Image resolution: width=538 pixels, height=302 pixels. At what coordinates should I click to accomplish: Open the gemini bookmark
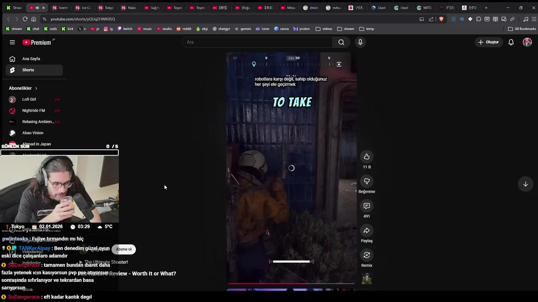click(243, 29)
